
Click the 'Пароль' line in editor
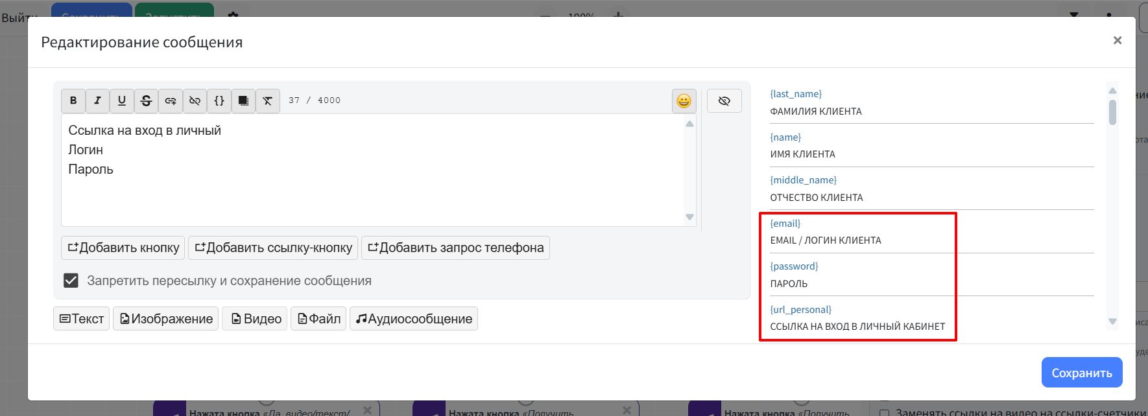91,169
